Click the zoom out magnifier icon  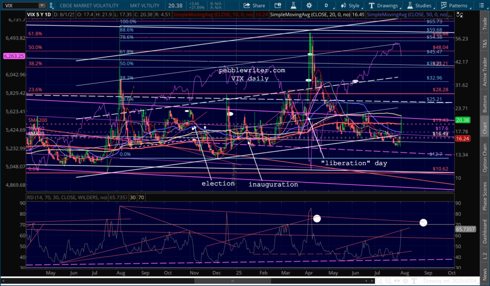click(x=379, y=281)
